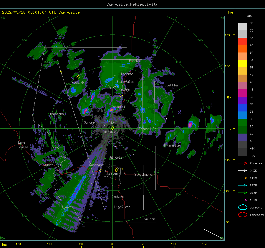Viewport: 265px width, 248px height.
Task: Click the Airdrie city label
Action: click(116, 157)
